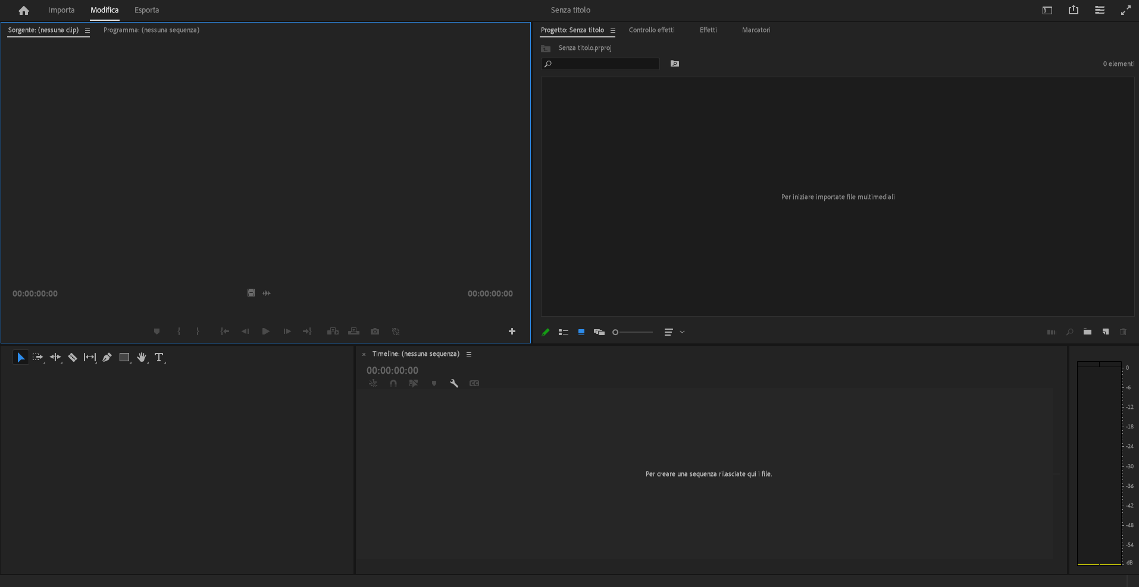
Task: Open Timeline display settings wrench
Action: click(454, 384)
